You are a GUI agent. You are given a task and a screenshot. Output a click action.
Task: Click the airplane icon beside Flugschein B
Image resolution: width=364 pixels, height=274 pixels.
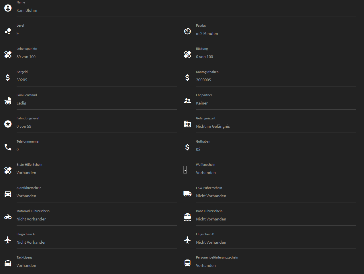(x=187, y=240)
